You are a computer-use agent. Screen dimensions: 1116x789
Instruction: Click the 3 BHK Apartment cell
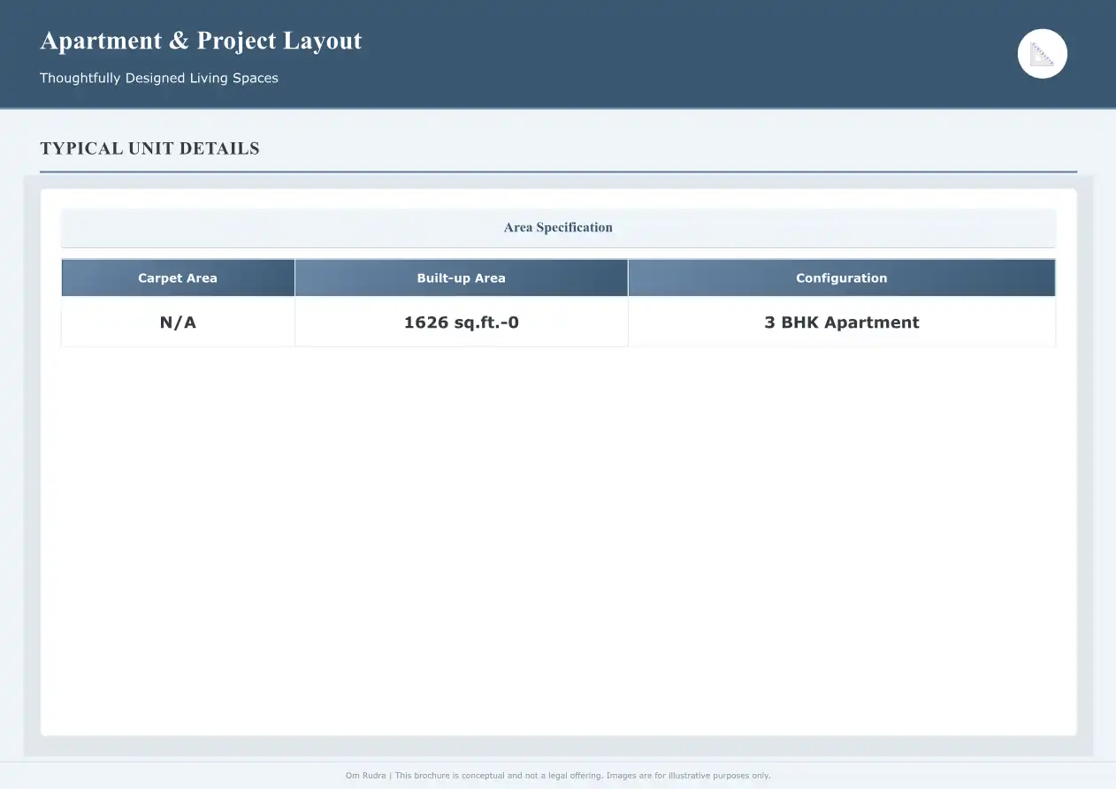pyautogui.click(x=841, y=322)
